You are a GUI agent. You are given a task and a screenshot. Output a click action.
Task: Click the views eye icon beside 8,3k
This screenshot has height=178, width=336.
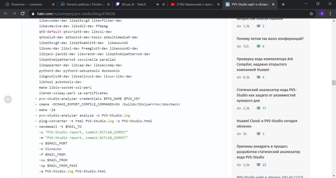tap(239, 77)
